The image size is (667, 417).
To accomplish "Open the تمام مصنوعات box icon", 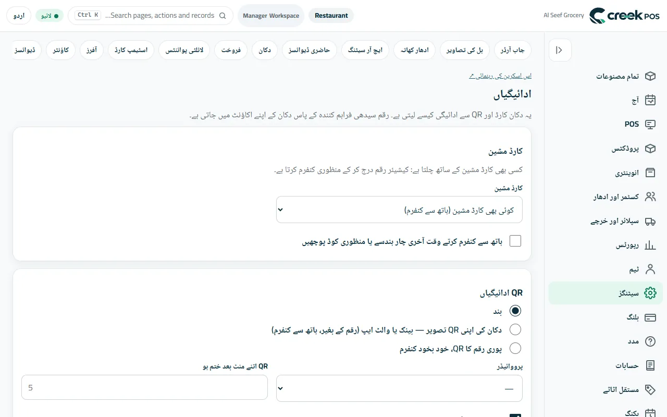I will point(650,76).
